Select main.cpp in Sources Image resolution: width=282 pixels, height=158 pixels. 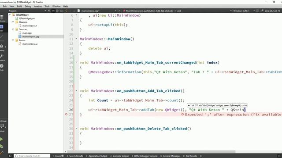tap(27, 33)
